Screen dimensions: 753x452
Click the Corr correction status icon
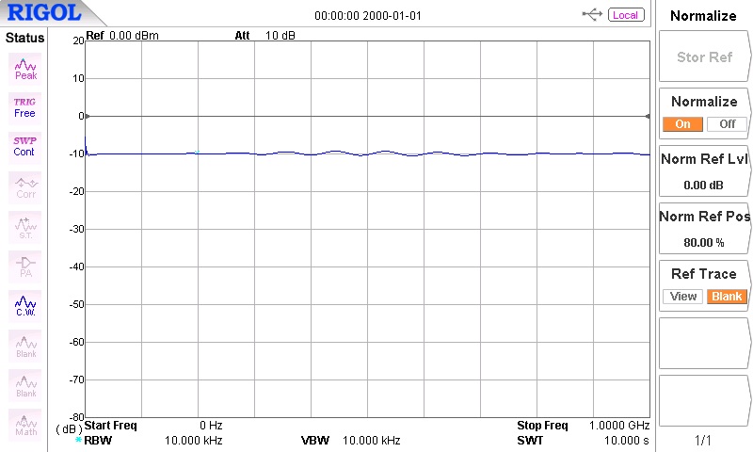(x=25, y=186)
